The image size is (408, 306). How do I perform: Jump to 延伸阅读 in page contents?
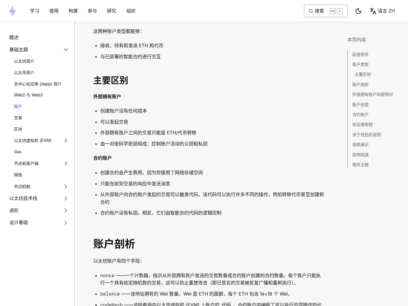360,155
